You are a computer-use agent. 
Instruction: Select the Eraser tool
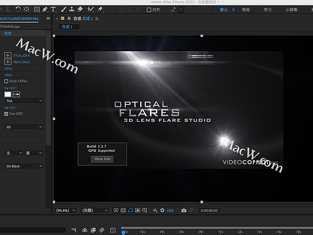tap(80, 9)
